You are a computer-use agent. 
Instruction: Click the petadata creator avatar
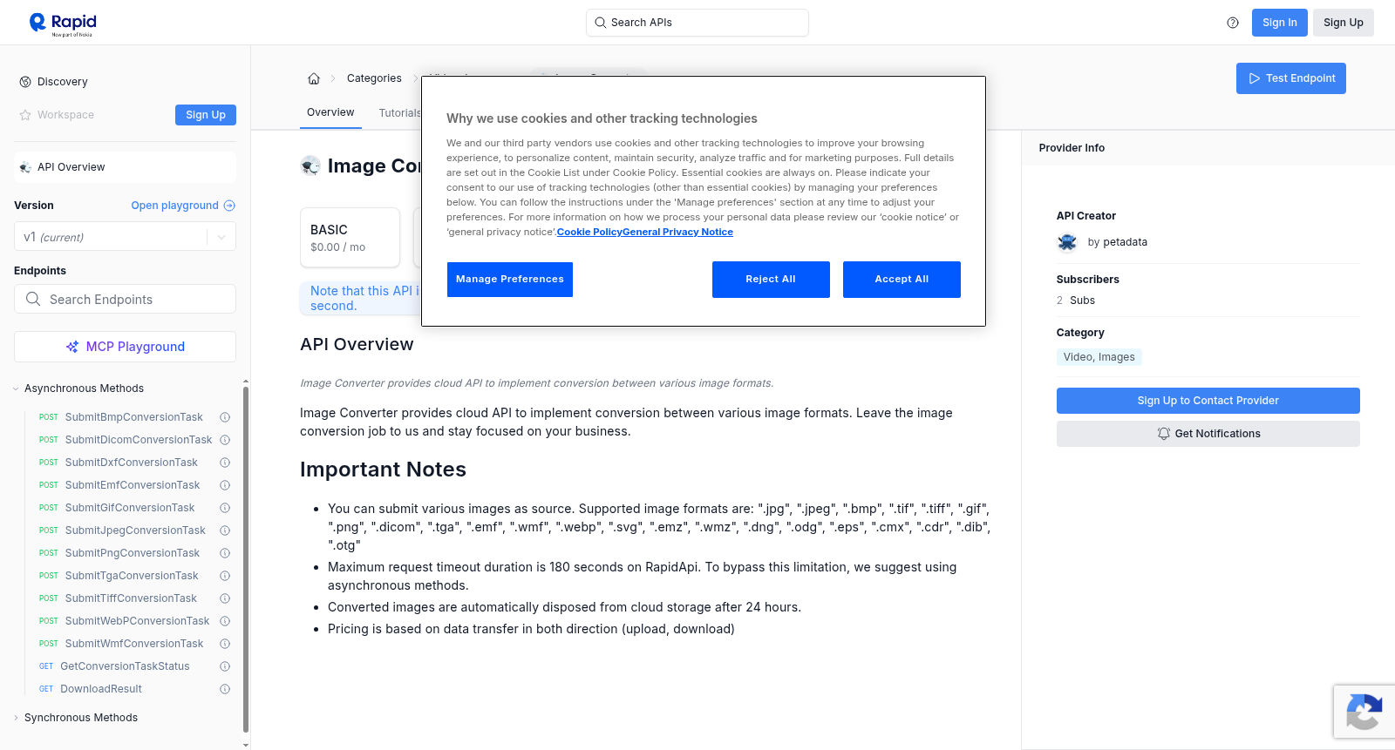click(1067, 242)
